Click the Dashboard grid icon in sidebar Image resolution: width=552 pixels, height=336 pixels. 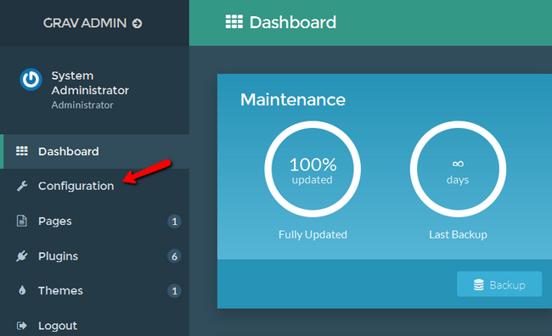point(22,151)
